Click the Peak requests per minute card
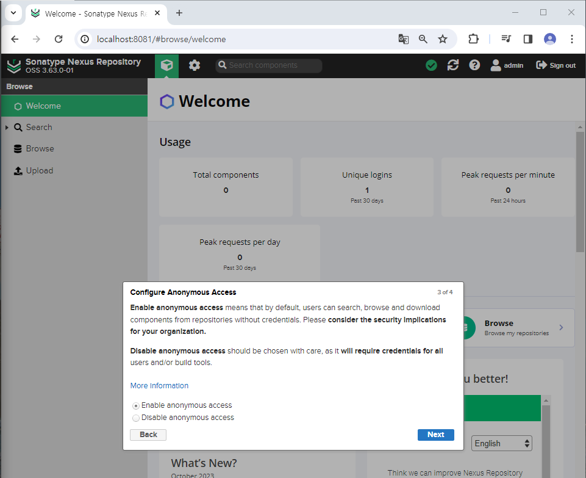 pyautogui.click(x=508, y=187)
